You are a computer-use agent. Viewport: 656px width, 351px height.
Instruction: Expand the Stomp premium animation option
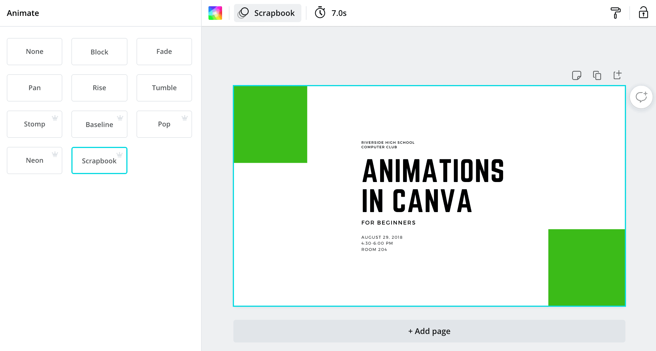pos(35,124)
